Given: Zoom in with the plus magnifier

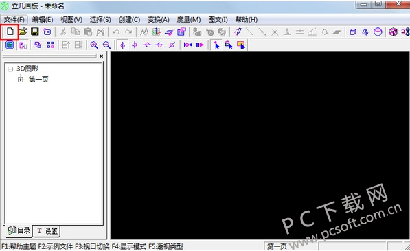Looking at the screenshot, I should click(94, 45).
